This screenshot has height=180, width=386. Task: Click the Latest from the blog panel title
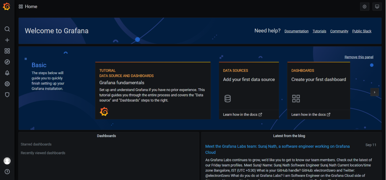click(x=289, y=136)
